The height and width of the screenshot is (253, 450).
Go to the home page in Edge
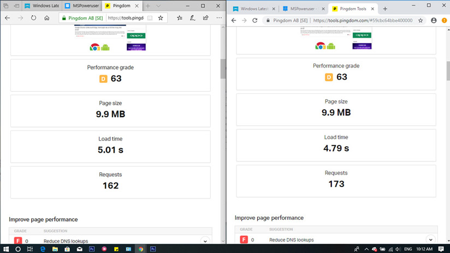[47, 18]
